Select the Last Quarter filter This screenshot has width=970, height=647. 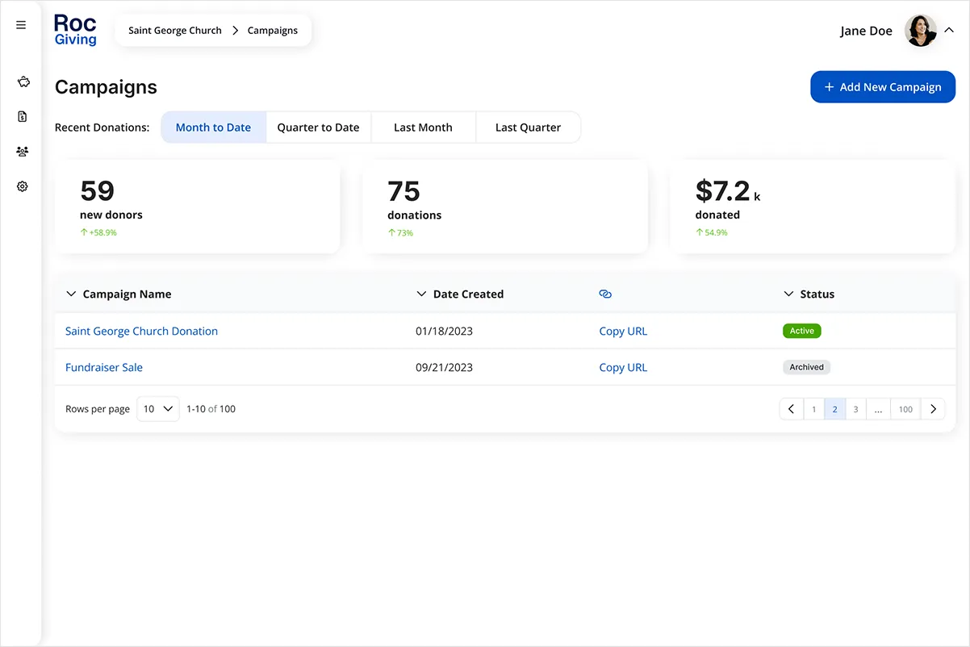pos(528,127)
